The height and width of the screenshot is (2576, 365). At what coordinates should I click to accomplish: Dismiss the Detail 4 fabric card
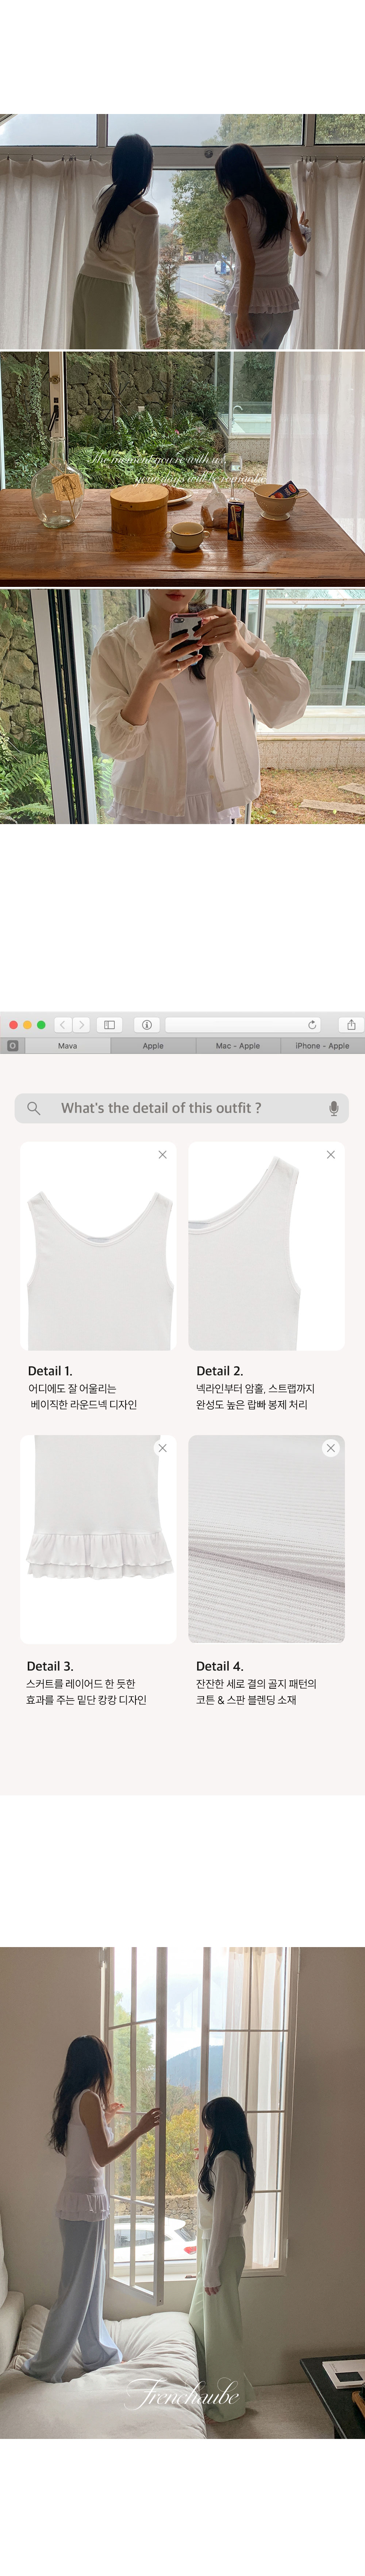point(331,1448)
